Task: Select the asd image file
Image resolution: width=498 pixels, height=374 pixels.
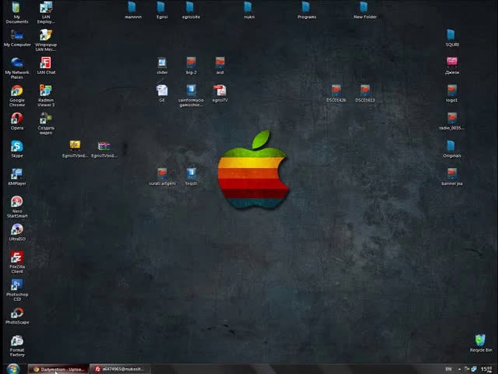Action: 220,65
